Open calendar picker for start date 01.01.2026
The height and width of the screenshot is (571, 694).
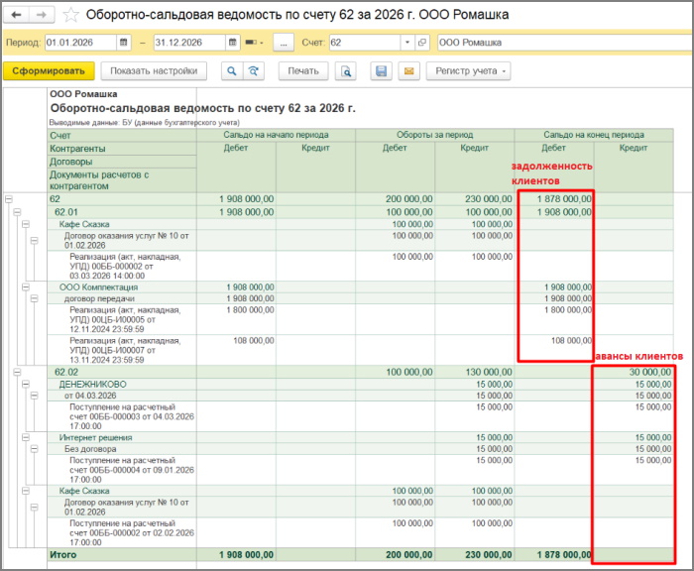click(123, 44)
